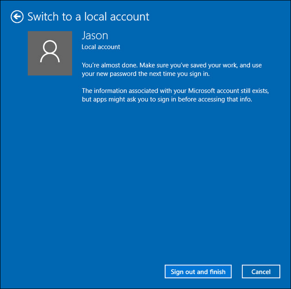Click the "Local account" label under Jason

point(101,47)
